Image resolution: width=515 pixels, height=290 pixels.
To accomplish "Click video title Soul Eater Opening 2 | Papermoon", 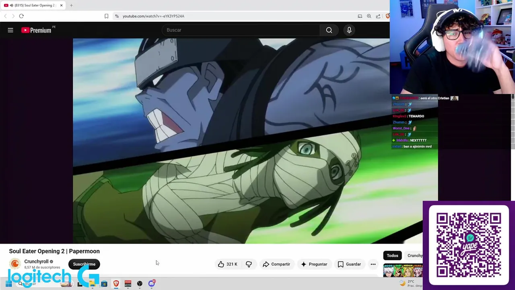I will (54, 251).
